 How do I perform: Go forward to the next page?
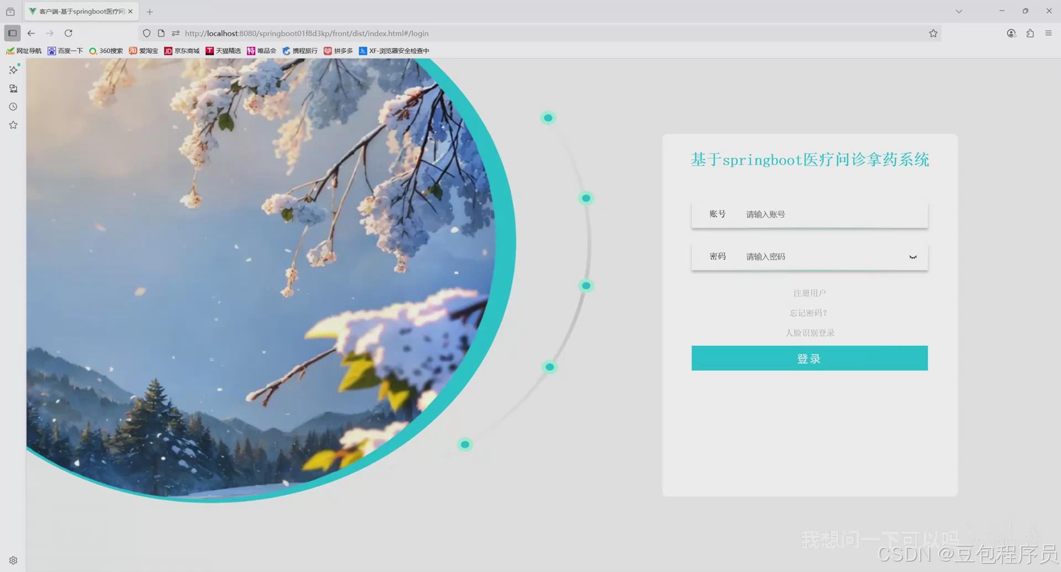coord(50,33)
